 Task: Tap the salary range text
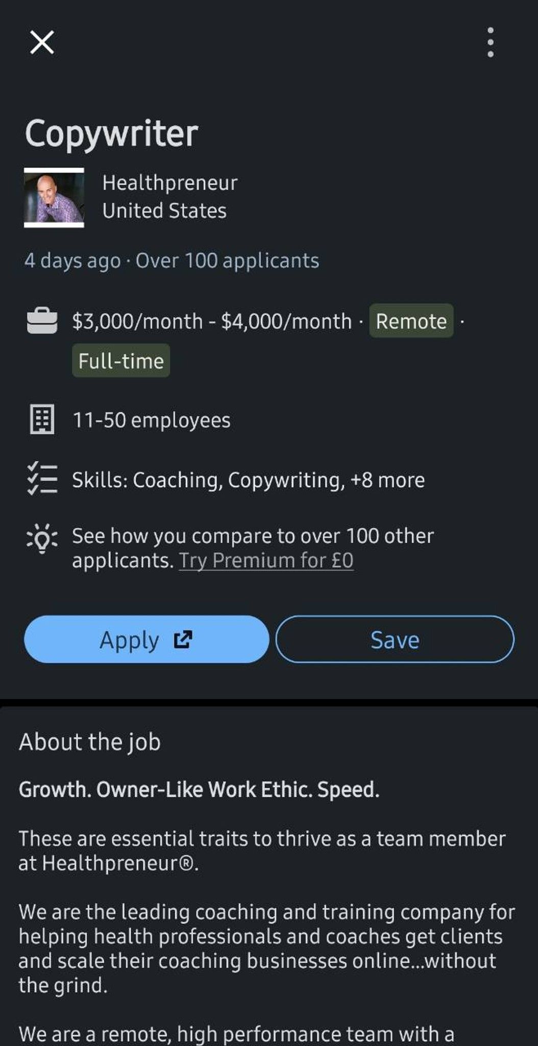tap(212, 321)
